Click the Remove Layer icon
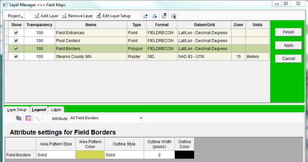Screen dimensions: 308x162 (x=64, y=16)
